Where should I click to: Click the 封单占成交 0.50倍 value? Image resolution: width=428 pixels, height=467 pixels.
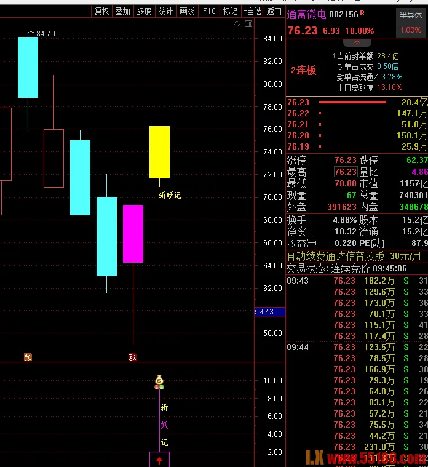[x=387, y=66]
